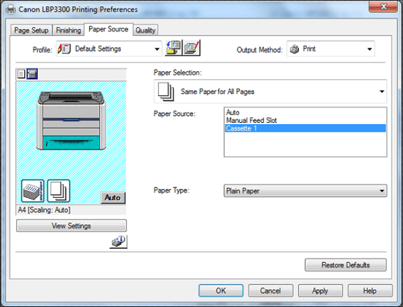
Task: Close the Printing Preferences dialog
Action: click(x=383, y=7)
